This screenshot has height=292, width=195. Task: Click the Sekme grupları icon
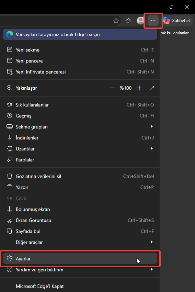click(10, 127)
